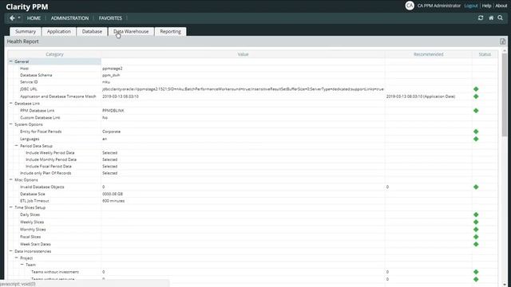This screenshot has height=287, width=511.
Task: Select the Database Schema row
Action: pos(36,75)
